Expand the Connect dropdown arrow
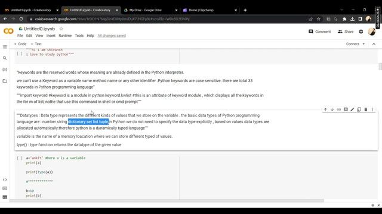The image size is (382, 214). pos(363,44)
